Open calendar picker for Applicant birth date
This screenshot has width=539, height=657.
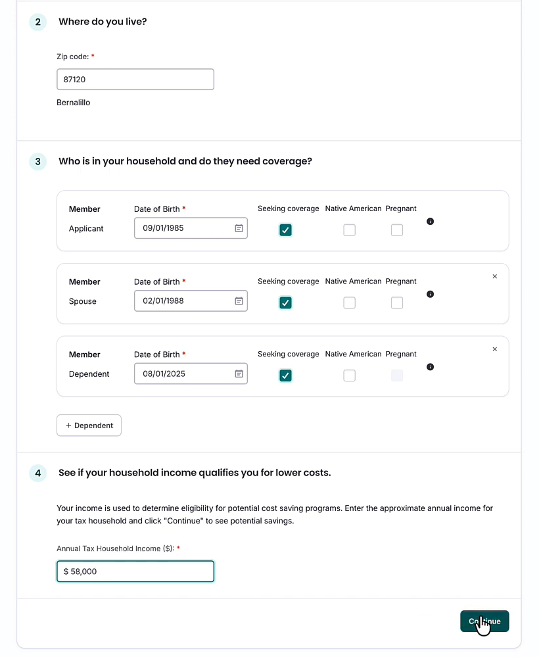(239, 228)
